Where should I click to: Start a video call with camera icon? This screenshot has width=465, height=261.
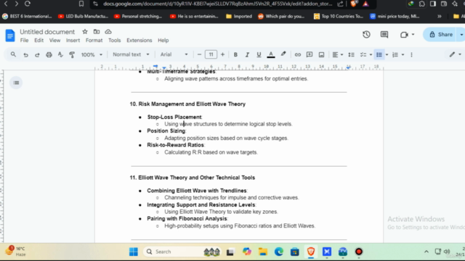(404, 35)
